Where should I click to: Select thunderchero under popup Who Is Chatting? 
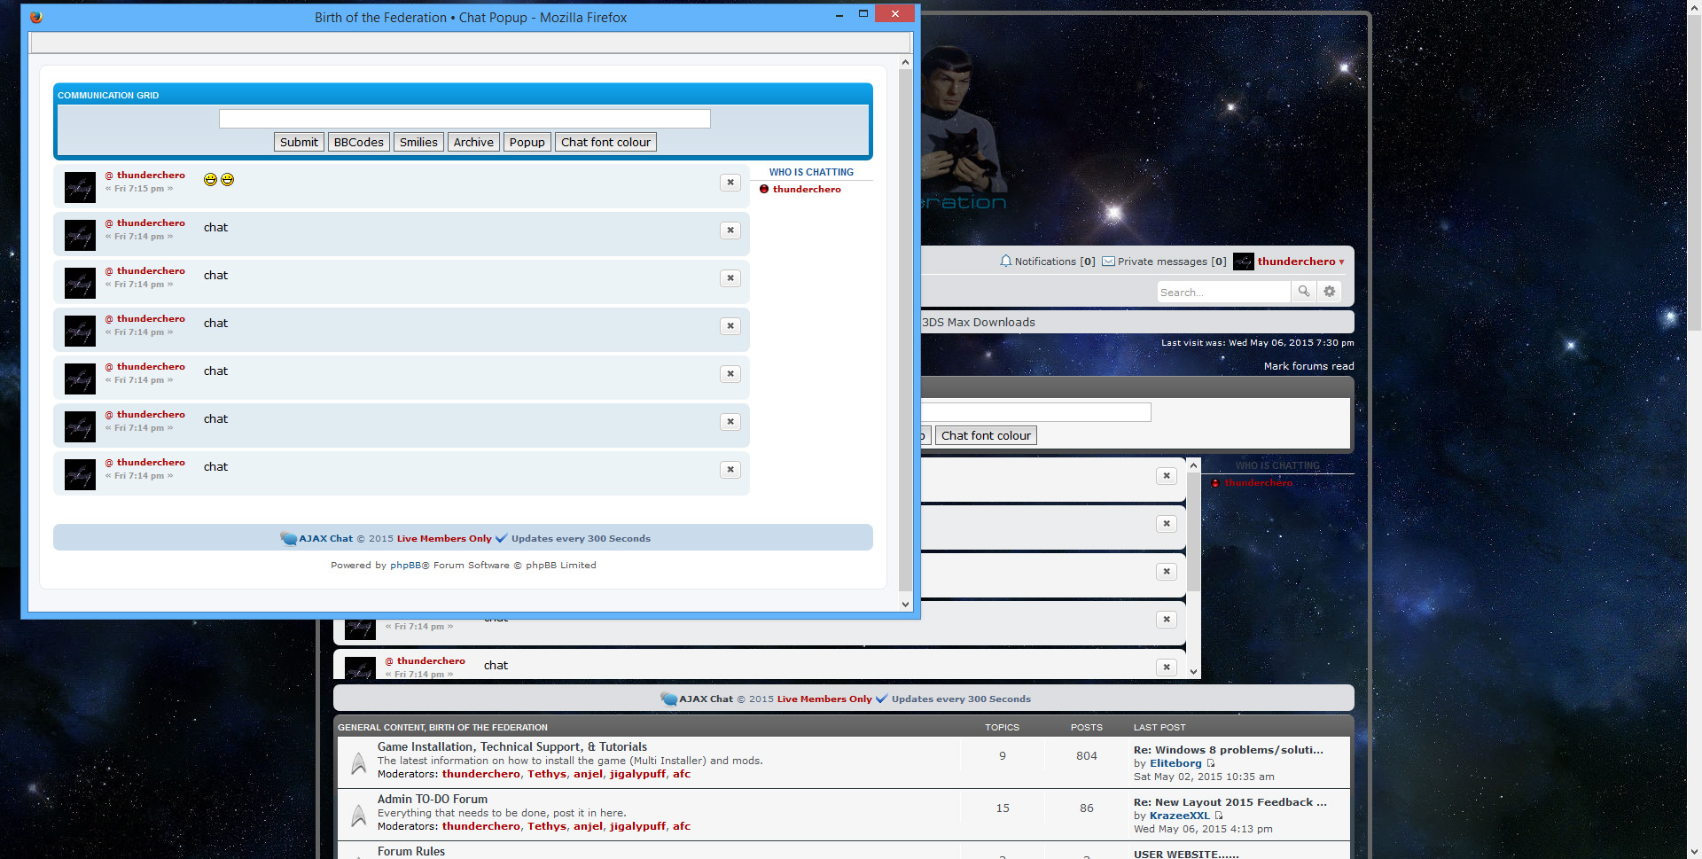pos(807,189)
